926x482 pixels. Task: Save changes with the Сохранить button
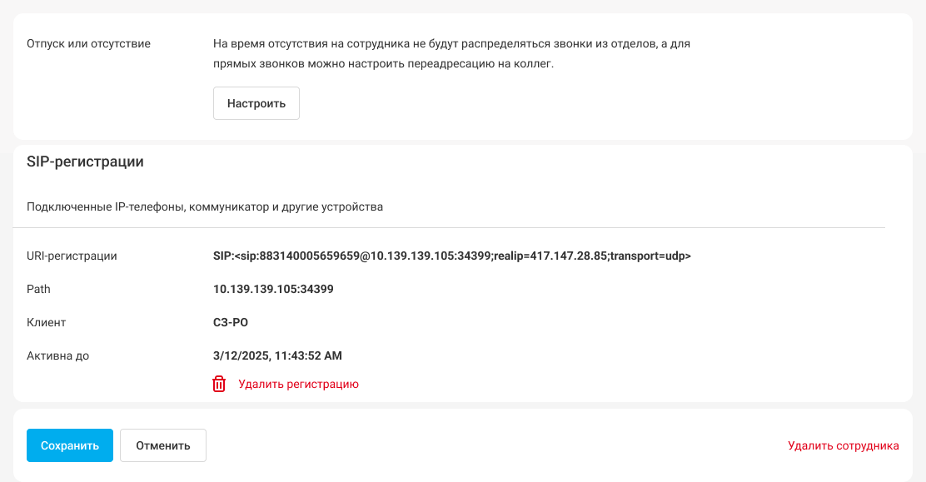[70, 445]
